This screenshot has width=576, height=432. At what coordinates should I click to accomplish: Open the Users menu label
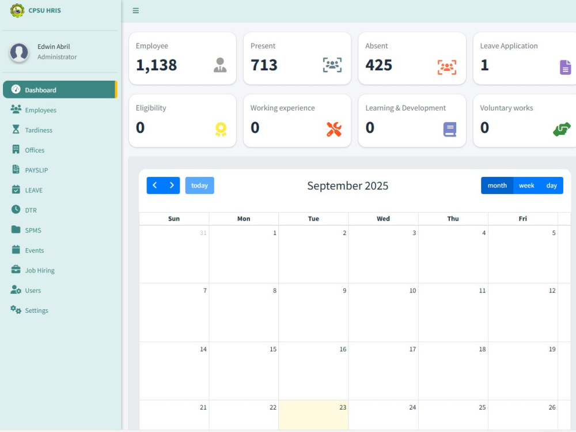33,290
